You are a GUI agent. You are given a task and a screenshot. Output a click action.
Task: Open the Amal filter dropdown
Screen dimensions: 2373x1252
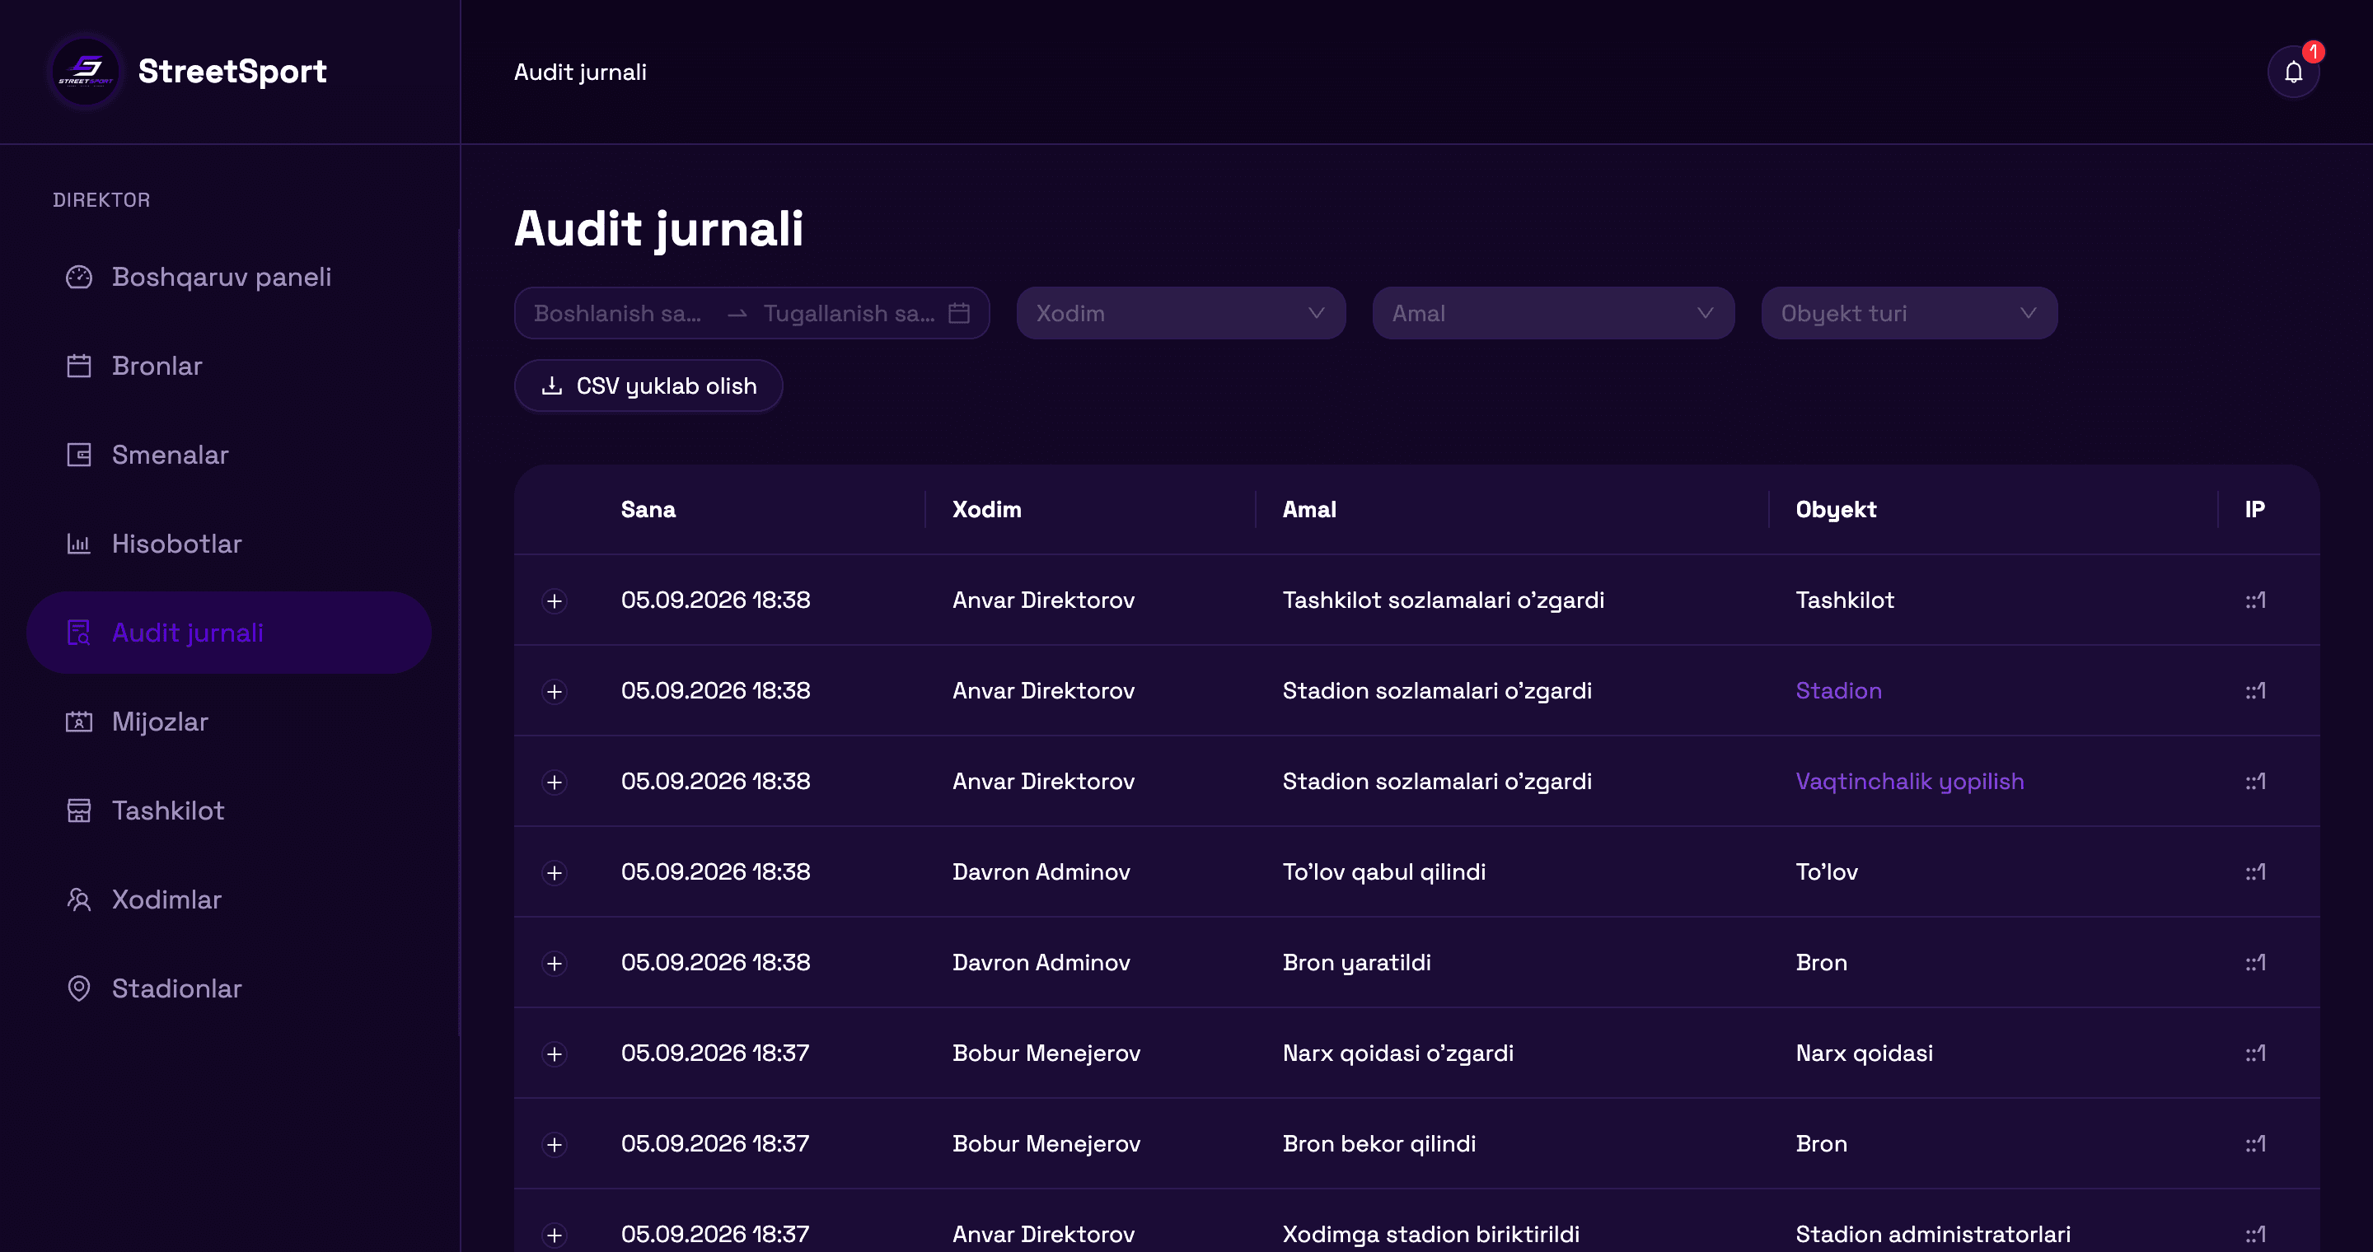coord(1553,313)
